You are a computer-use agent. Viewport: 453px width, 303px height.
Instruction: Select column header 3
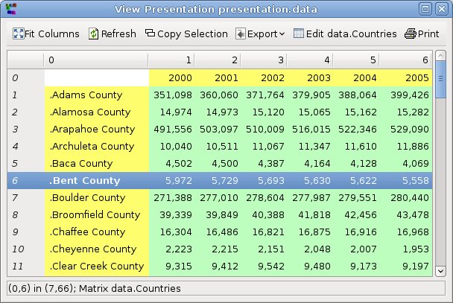[x=264, y=60]
